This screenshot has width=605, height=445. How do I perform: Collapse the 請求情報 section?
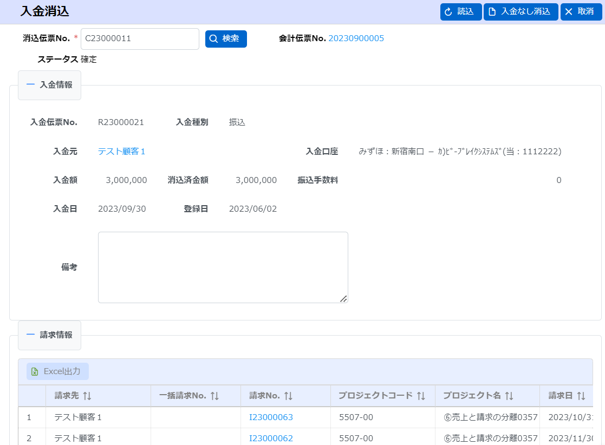click(49, 335)
